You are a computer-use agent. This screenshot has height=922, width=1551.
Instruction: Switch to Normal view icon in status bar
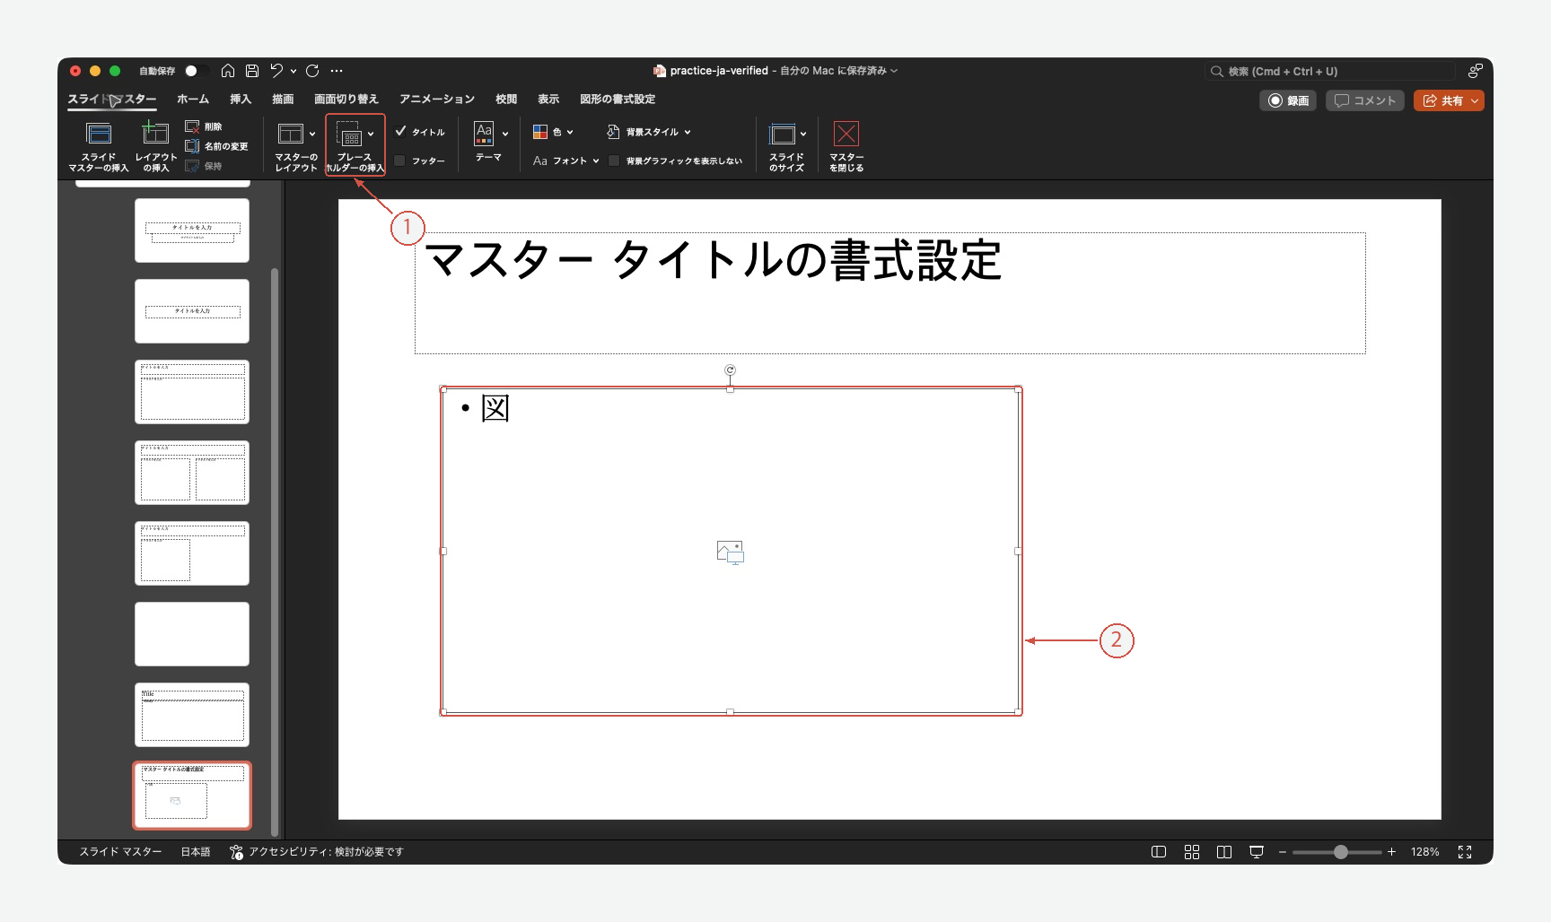(1159, 852)
